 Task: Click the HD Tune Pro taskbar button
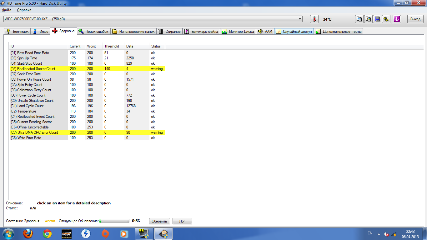(x=163, y=234)
